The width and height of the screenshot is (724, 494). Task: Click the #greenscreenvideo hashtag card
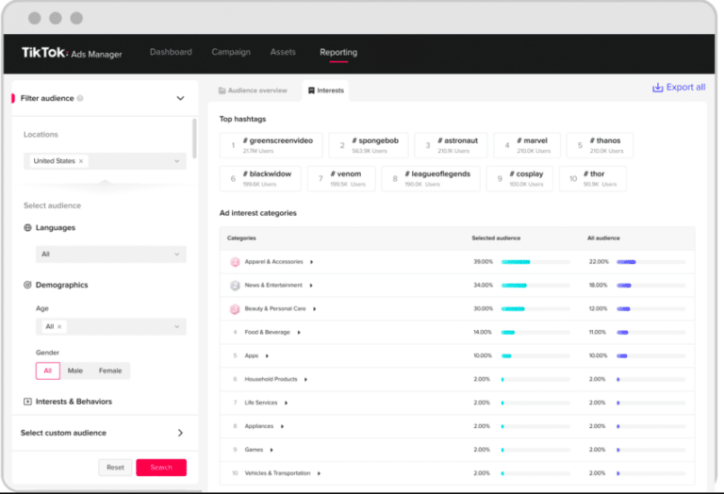(x=271, y=145)
